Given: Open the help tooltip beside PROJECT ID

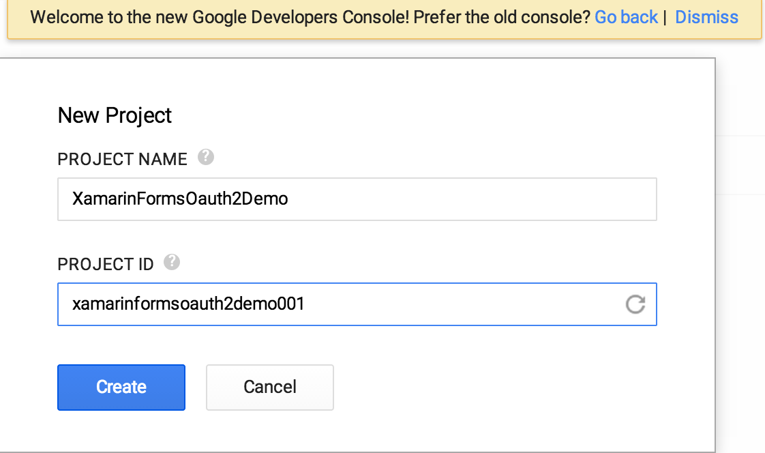Looking at the screenshot, I should 172,263.
